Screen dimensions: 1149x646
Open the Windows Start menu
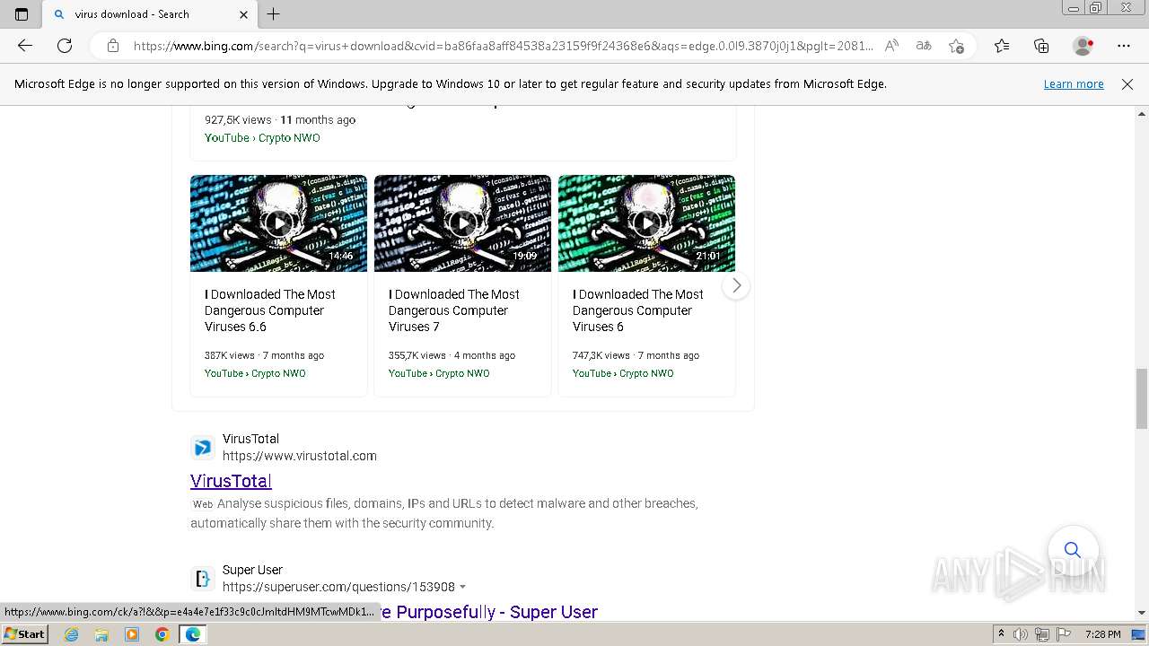[x=25, y=634]
